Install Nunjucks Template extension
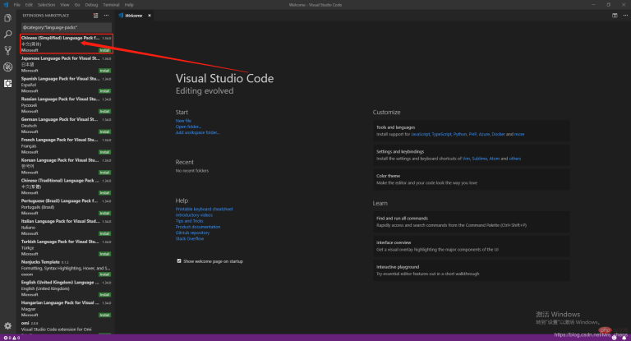Screen dimensions: 631x341 pos(104,274)
